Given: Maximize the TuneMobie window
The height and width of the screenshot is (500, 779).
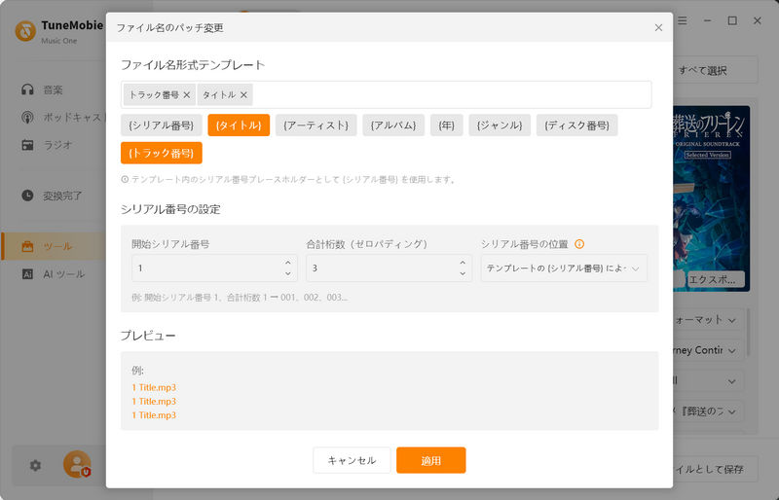Looking at the screenshot, I should click(x=732, y=20).
